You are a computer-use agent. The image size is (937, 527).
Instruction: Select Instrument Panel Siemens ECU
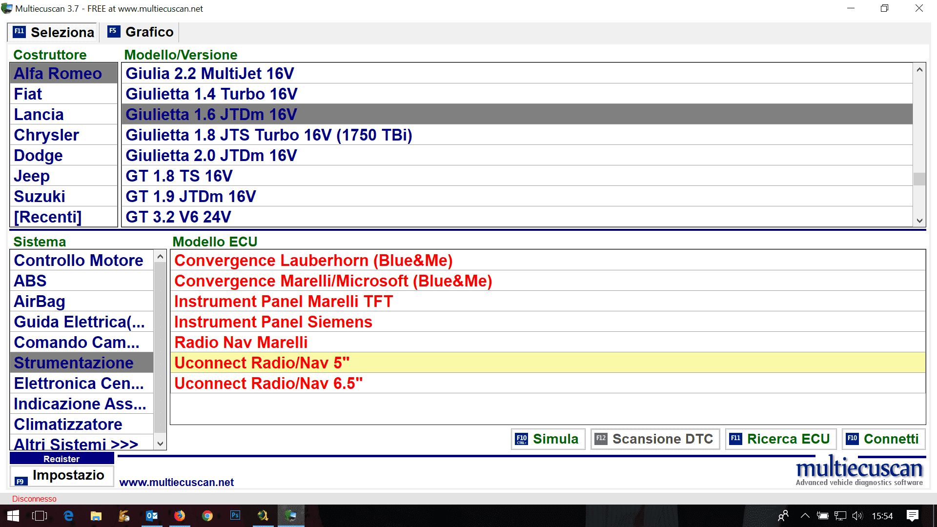point(548,322)
